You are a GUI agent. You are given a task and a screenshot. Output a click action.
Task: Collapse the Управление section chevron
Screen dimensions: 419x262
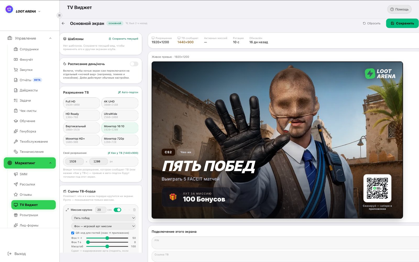pos(50,38)
